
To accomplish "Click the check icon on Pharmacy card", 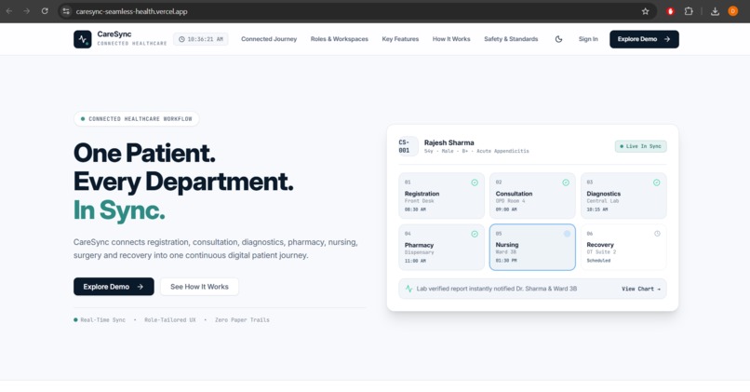I will 475,234.
